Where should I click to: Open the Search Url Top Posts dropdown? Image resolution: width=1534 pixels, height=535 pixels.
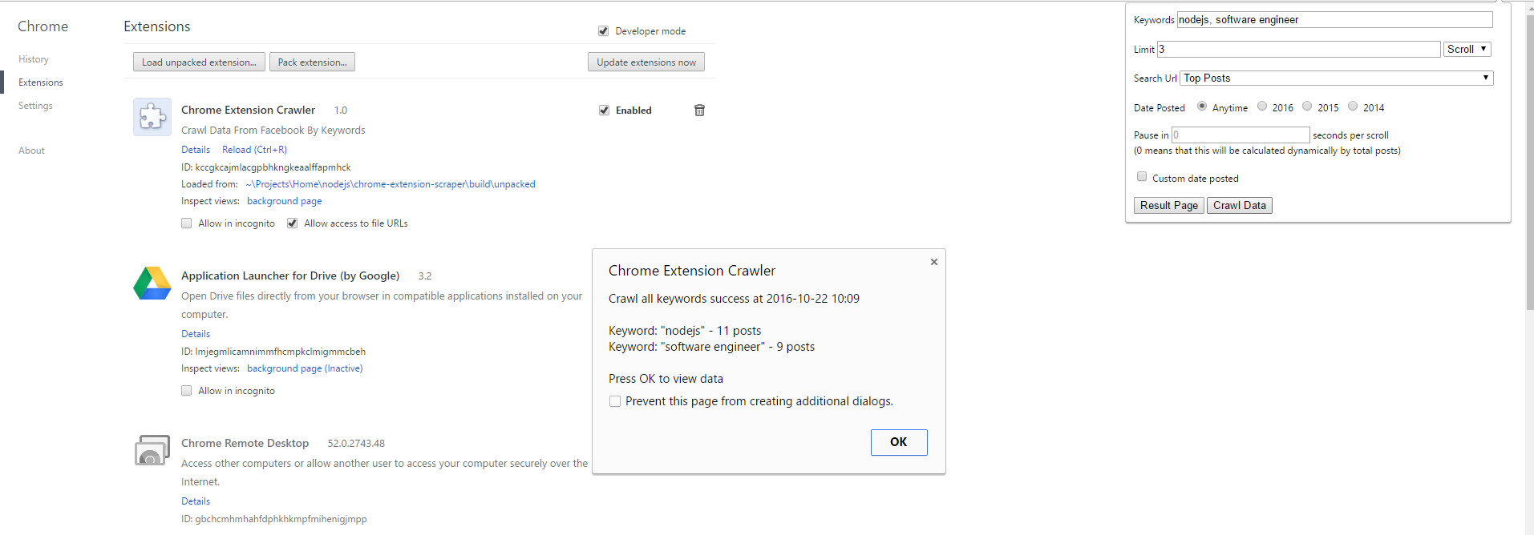pos(1337,78)
